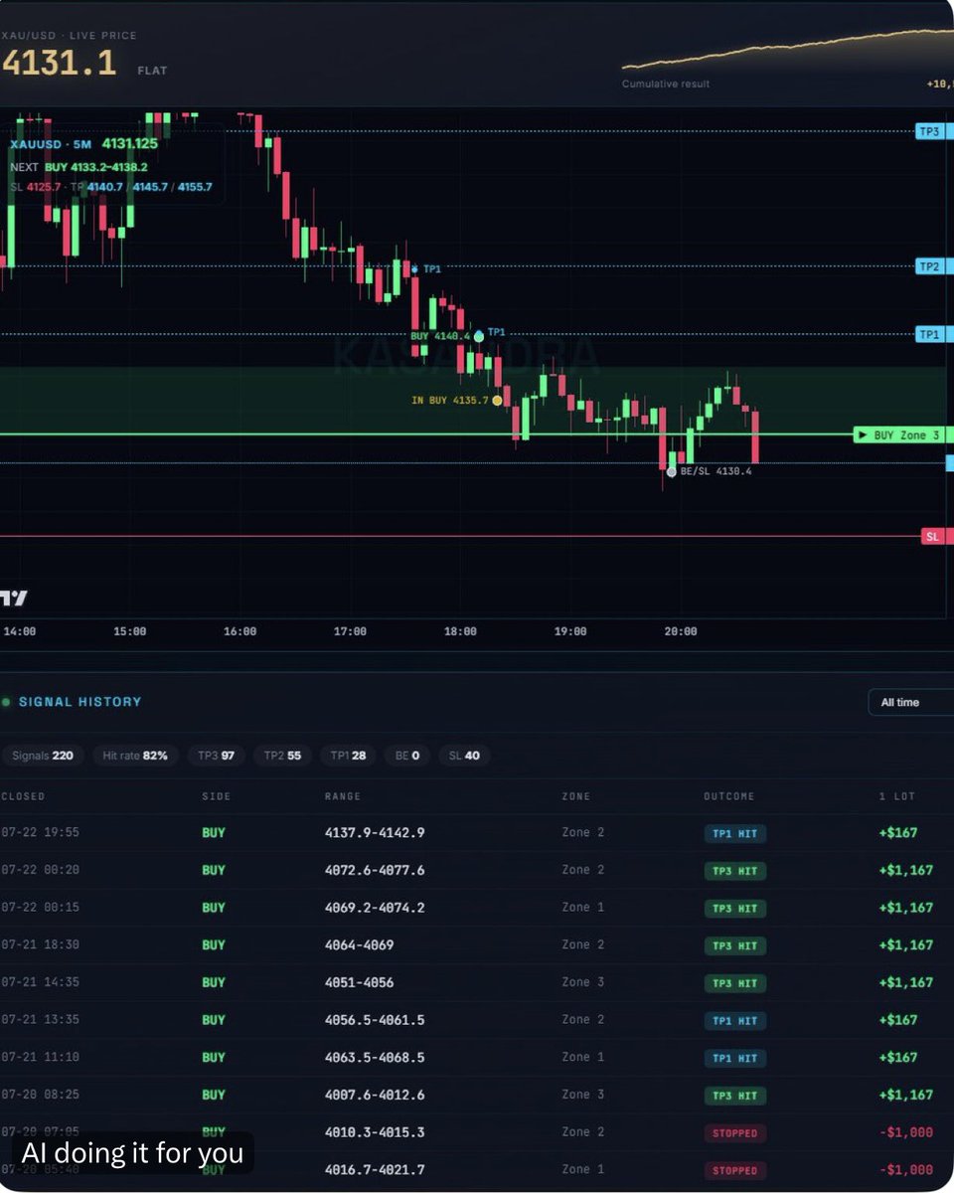Select the Hit rate 82% chip
954x1193 pixels.
pyautogui.click(x=135, y=756)
